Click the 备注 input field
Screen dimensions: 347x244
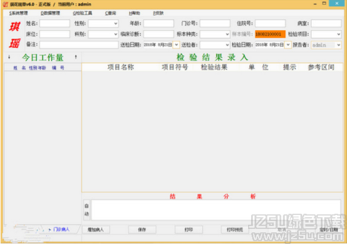pyautogui.click(x=79, y=45)
